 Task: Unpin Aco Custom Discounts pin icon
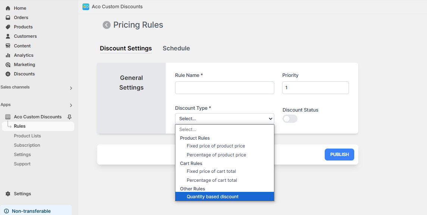[x=69, y=117]
